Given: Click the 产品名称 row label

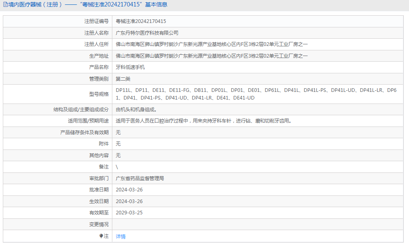Looking at the screenshot, I should click(x=99, y=67).
